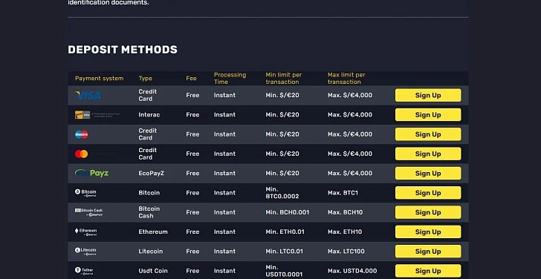The image size is (541, 279).
Task: Click the Maestro card logo
Action: tap(82, 134)
